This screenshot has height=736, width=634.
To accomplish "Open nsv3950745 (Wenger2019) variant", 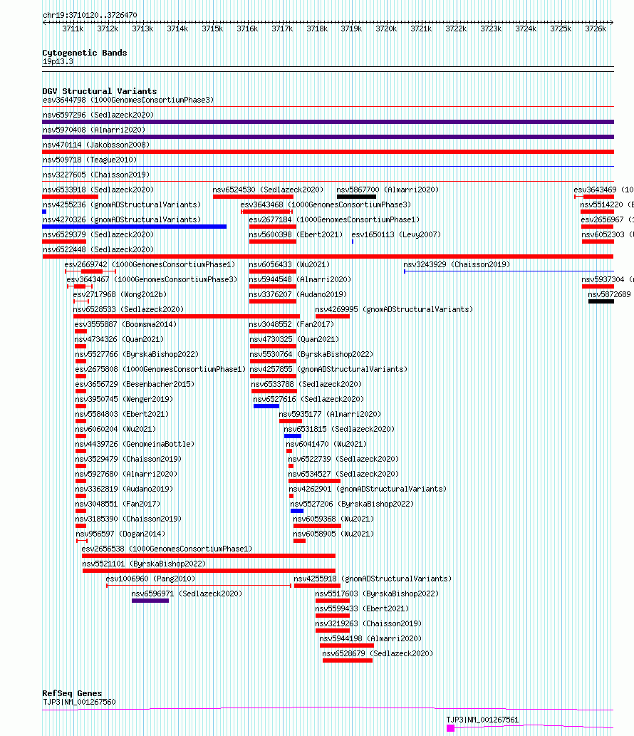I will coord(124,400).
